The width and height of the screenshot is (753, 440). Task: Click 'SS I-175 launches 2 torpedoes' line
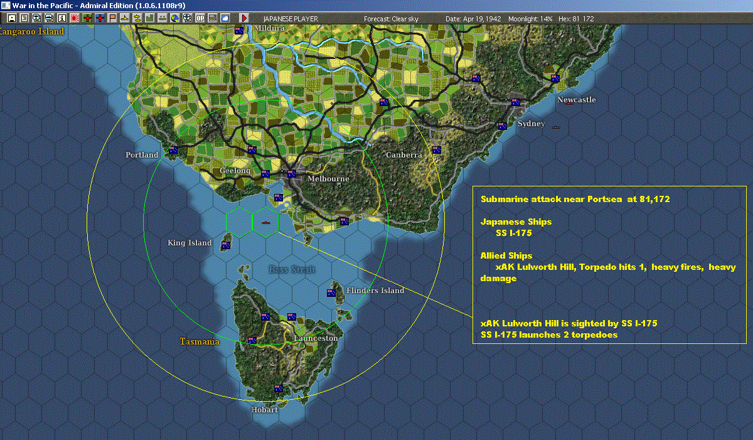coord(549,335)
